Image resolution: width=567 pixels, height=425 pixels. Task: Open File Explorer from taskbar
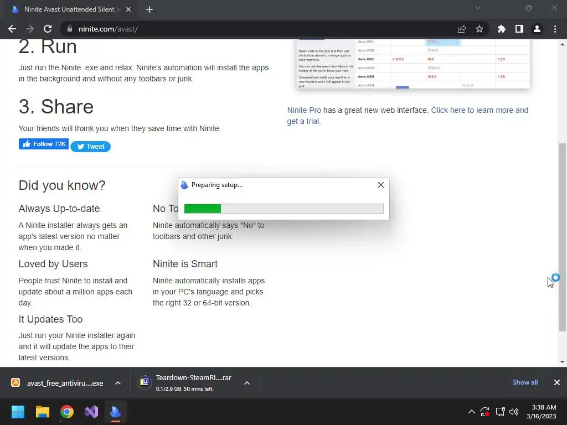(x=42, y=412)
